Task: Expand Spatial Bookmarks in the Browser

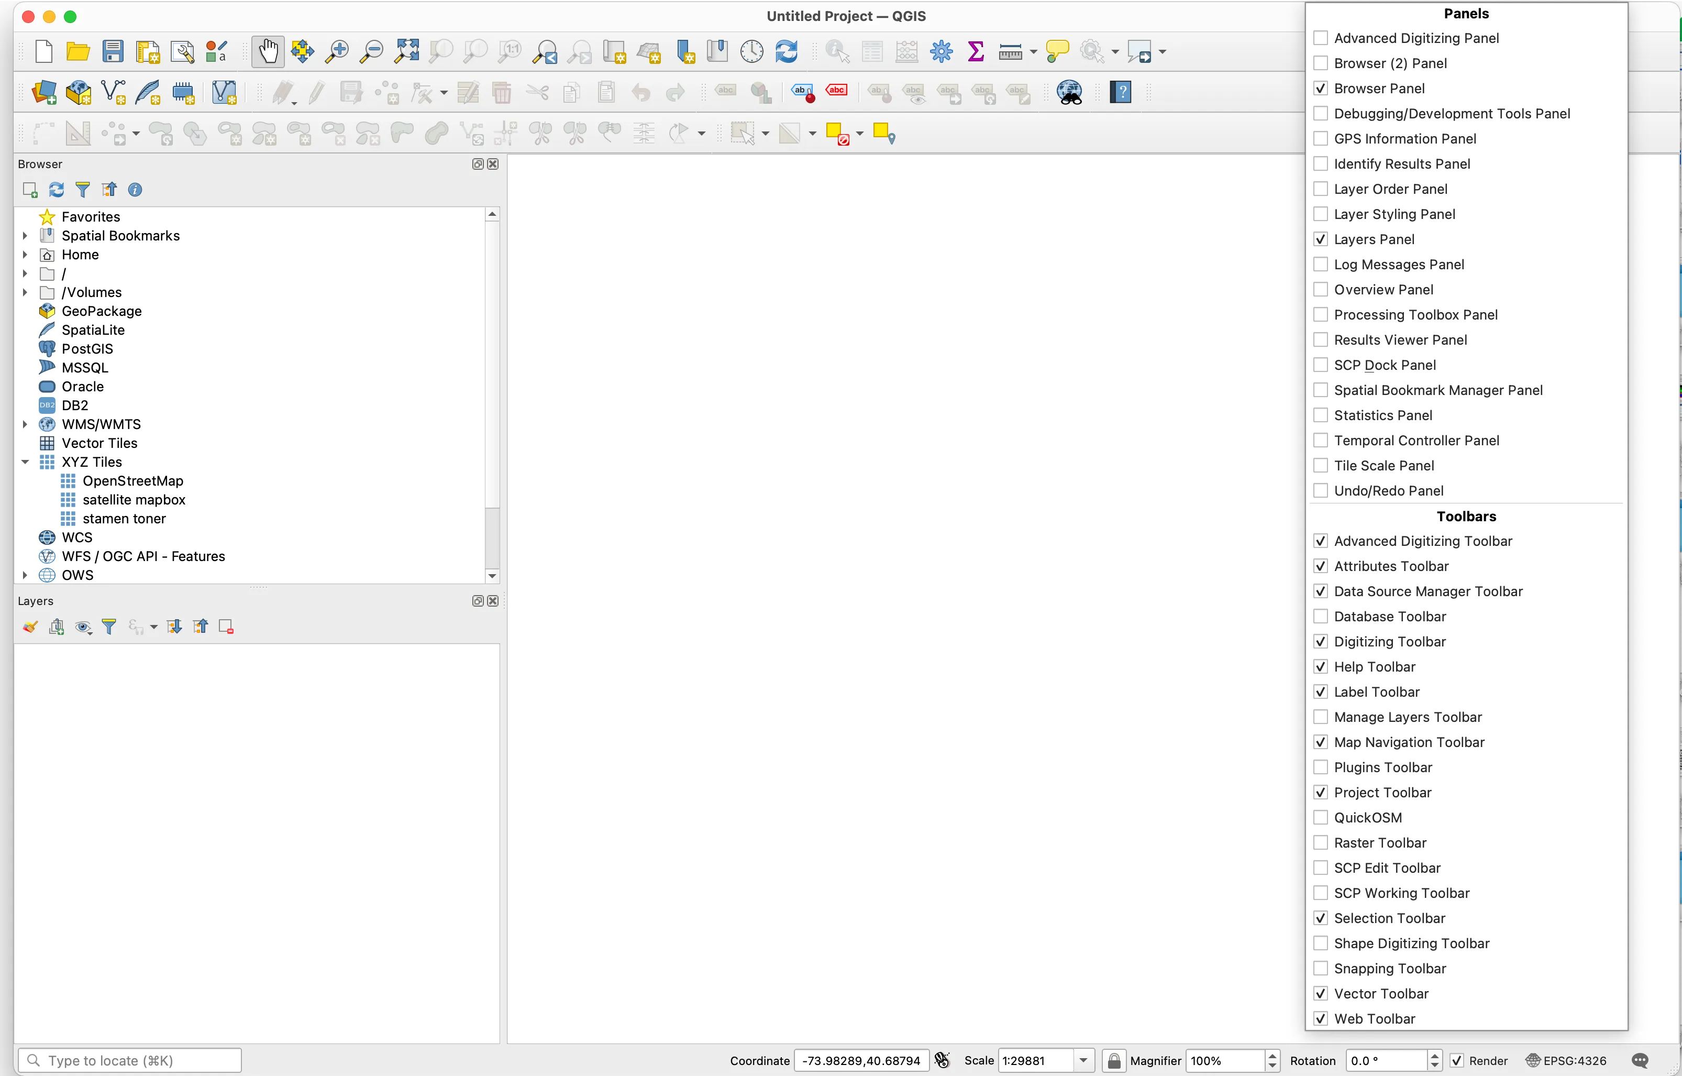Action: 25,235
